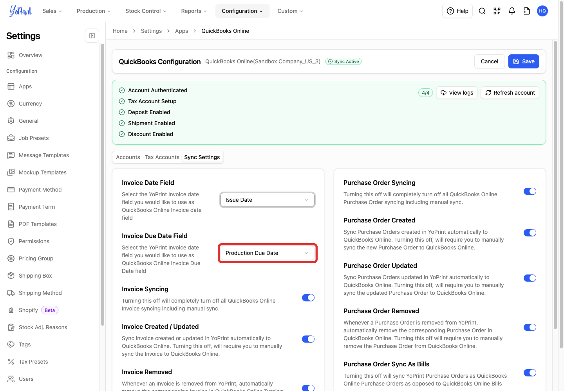Screen dimensions: 564x391
Task: Click the YoPrint logo
Action: (x=20, y=11)
